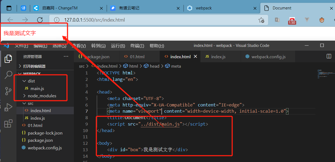Click the translate pinned tab icon

[24, 8]
